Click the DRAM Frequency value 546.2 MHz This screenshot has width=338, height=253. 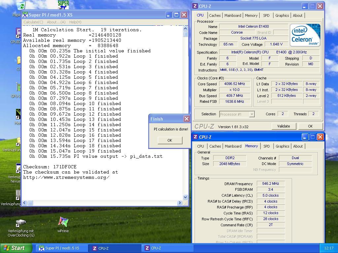pos(271,183)
